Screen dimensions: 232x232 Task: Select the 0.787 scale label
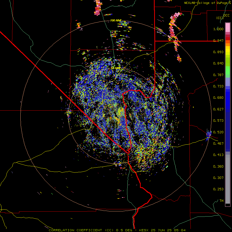(x=218, y=75)
